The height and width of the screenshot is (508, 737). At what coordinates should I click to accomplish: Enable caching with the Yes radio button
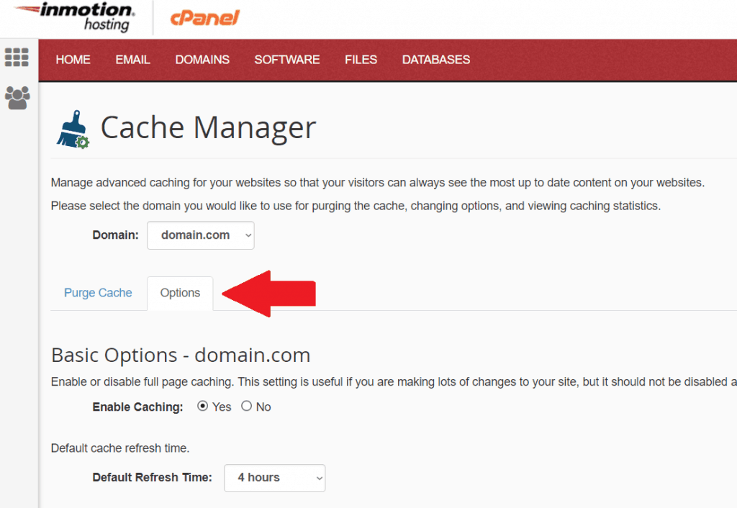pyautogui.click(x=203, y=406)
